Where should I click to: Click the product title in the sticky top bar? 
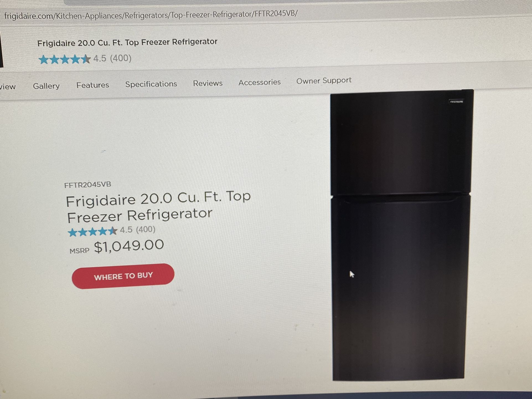coord(127,42)
